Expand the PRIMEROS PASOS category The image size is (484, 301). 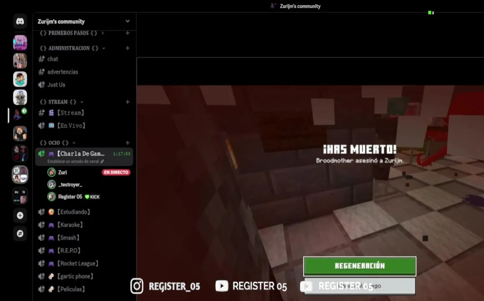(x=103, y=33)
